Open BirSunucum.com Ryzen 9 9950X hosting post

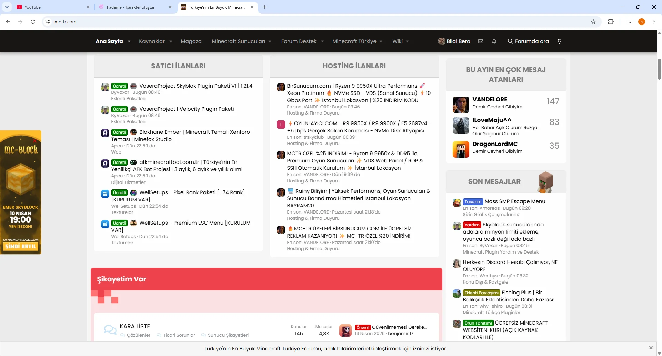coord(359,93)
